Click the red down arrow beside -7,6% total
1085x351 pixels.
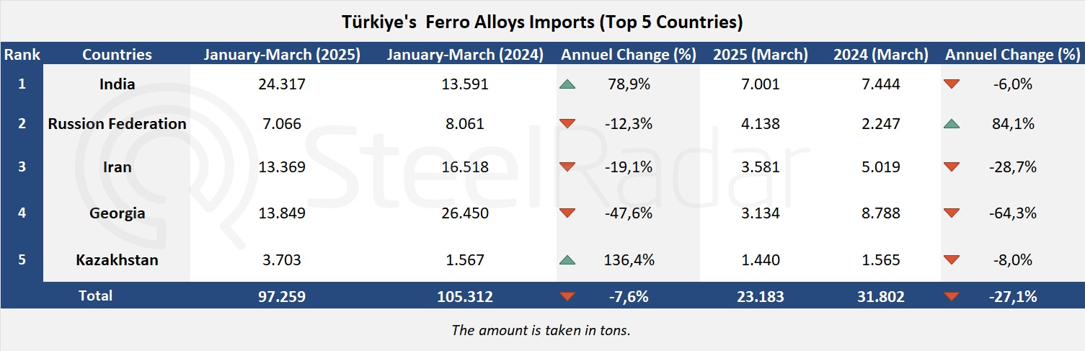567,296
